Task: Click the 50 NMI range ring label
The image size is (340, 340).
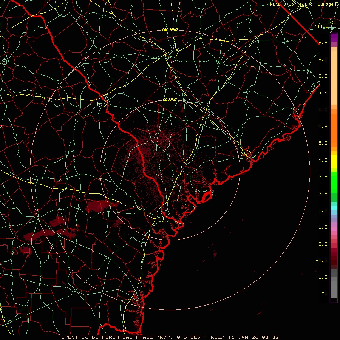Action: coord(170,100)
